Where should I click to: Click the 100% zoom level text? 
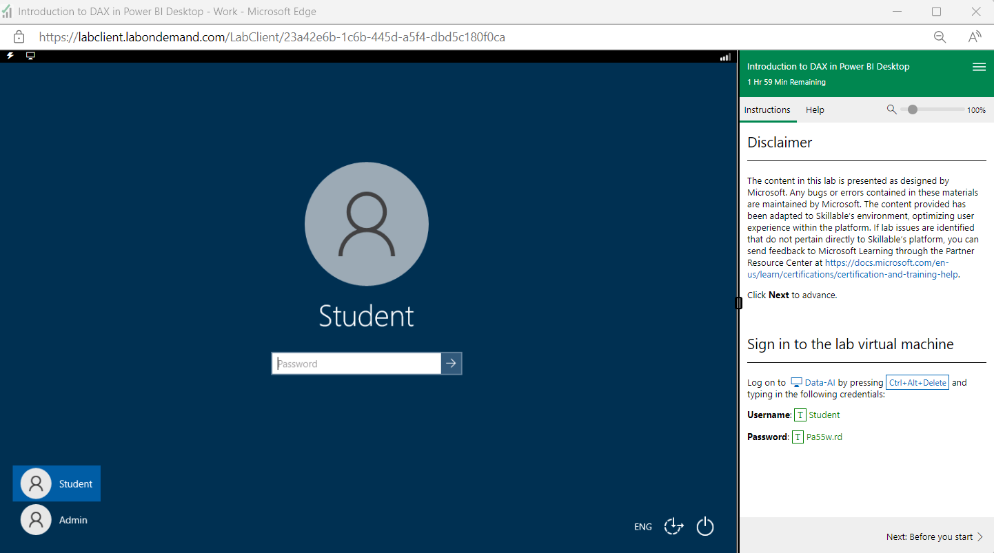(x=976, y=110)
